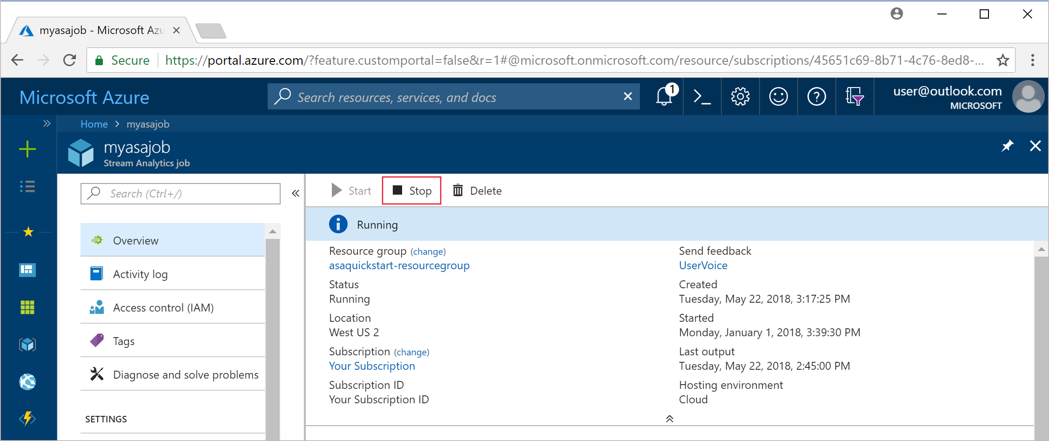The image size is (1049, 441).
Task: Bookmark this page with the star icon
Action: pyautogui.click(x=1003, y=60)
